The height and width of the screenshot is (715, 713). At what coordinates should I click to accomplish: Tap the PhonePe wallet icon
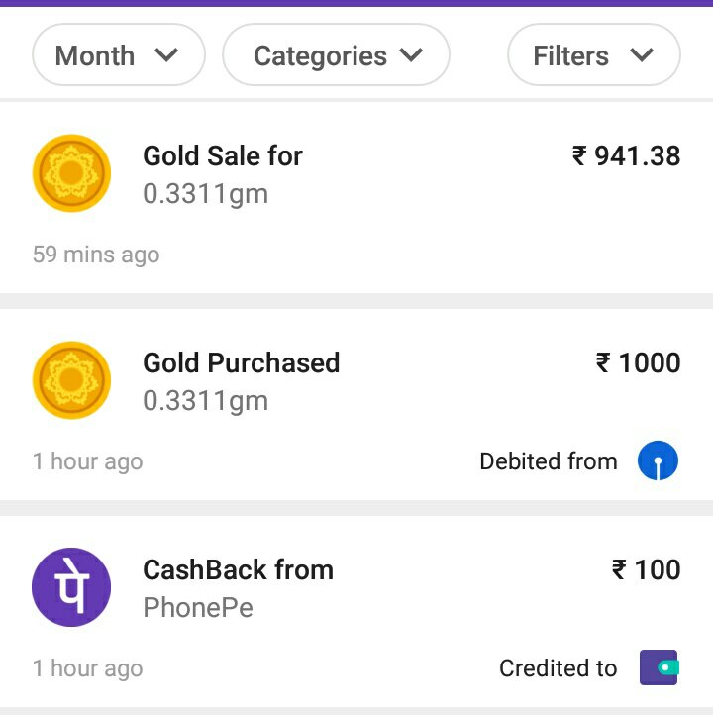coord(659,667)
